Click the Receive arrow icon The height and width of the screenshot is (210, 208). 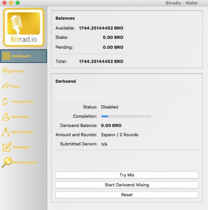6,71
